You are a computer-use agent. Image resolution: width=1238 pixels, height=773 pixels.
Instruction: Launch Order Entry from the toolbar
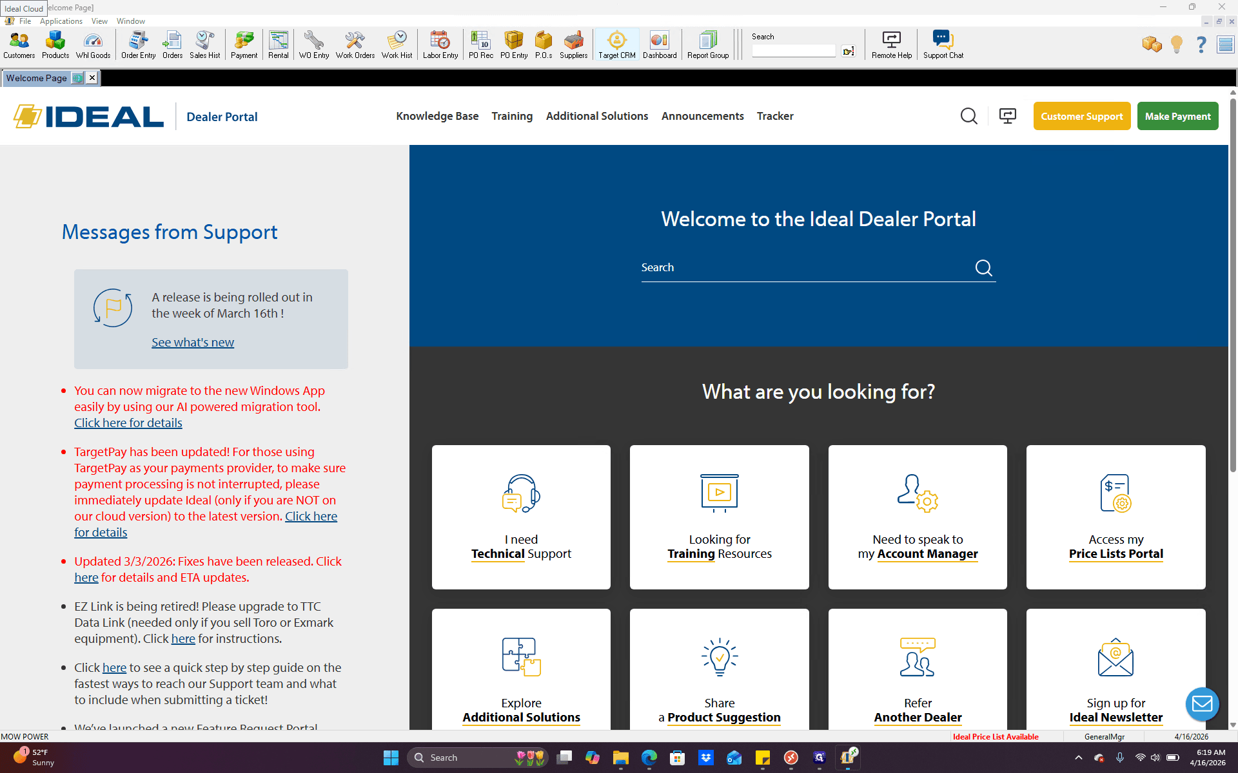click(x=138, y=44)
